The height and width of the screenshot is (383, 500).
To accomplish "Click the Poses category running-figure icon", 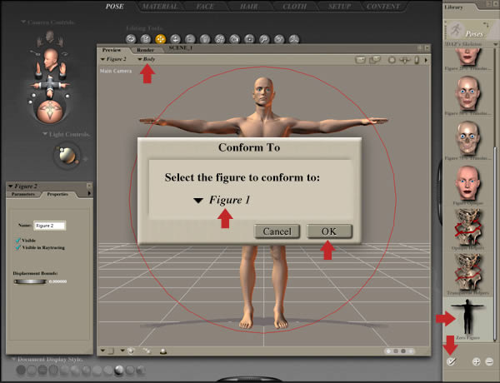I will point(456,30).
